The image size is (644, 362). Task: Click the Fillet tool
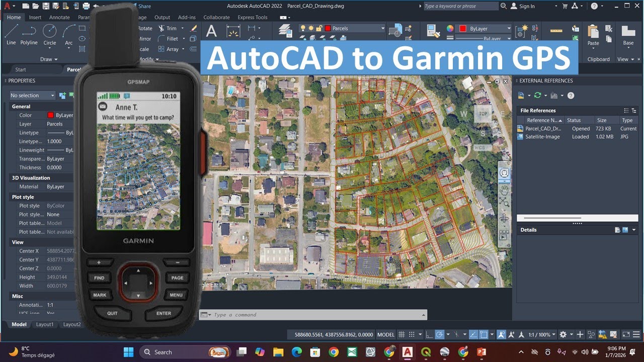168,39
